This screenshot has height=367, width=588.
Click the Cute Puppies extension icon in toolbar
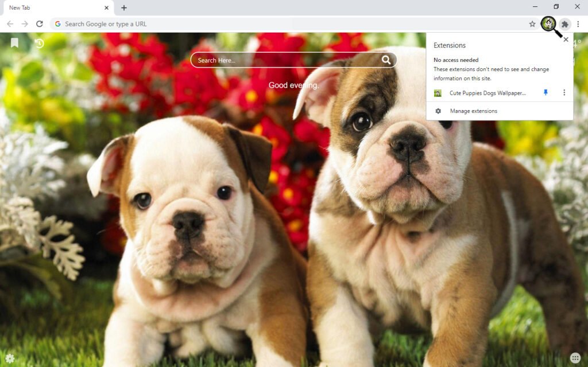tap(548, 24)
